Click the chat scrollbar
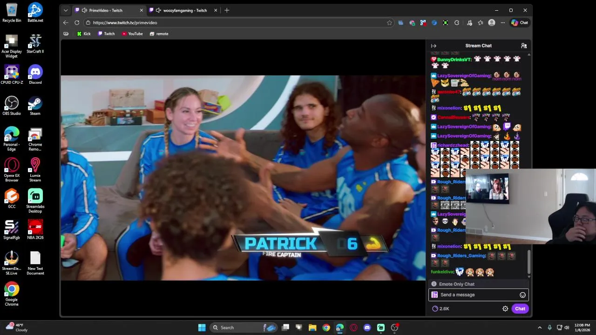 [529, 261]
